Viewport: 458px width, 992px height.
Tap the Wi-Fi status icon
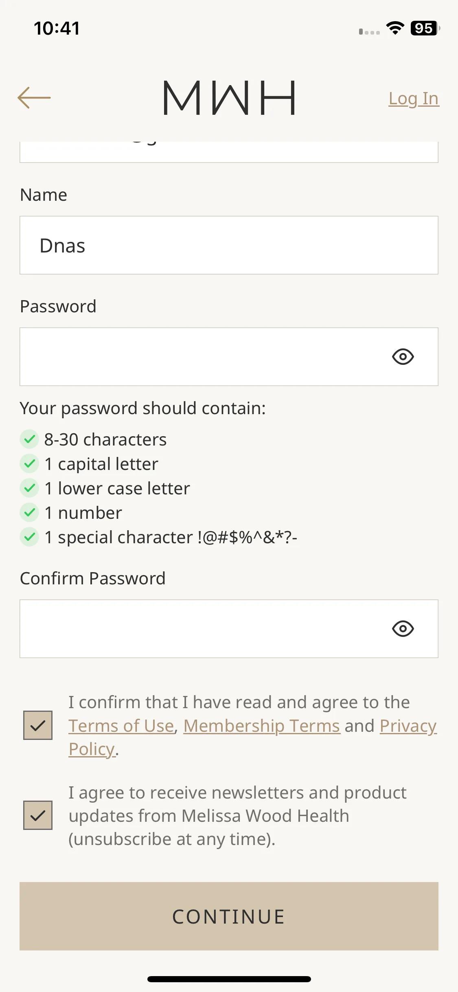[395, 28]
